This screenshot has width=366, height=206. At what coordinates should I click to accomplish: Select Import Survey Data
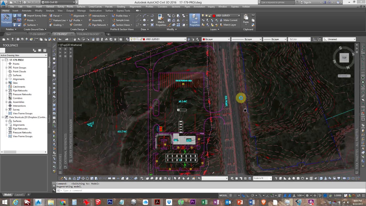pos(35,16)
